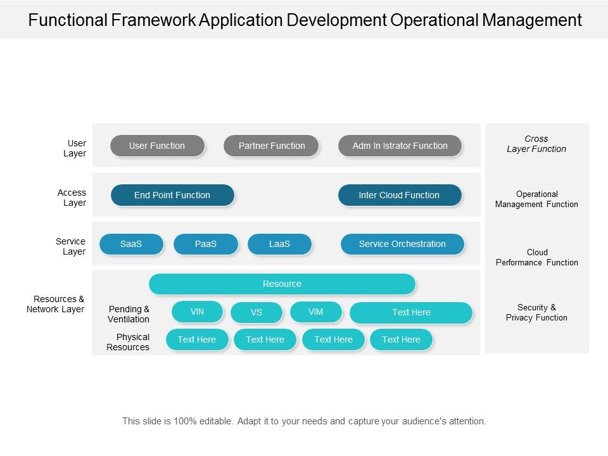Viewport: 608px width, 456px height.
Task: Select the Partner Function pill
Action: click(x=271, y=146)
